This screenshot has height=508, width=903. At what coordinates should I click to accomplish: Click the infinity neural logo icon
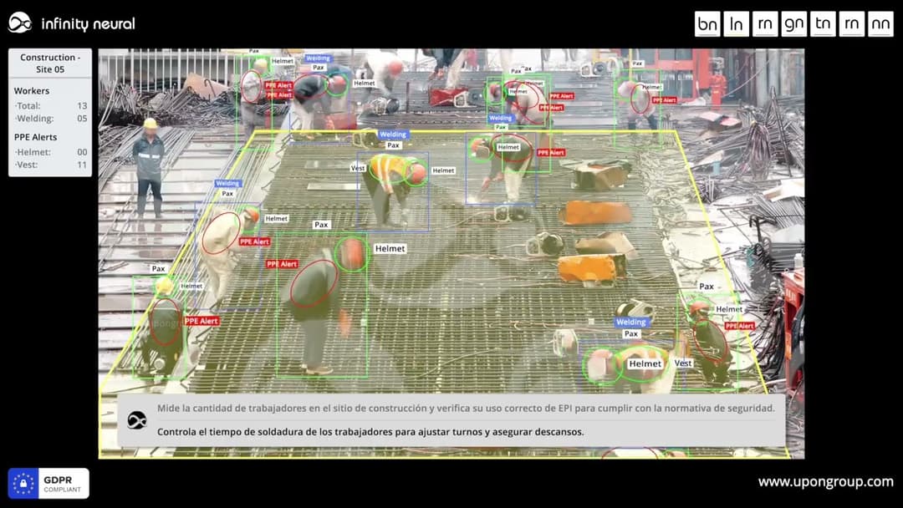click(19, 23)
